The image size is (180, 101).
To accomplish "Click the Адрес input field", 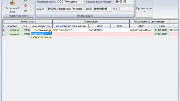I will [x=65, y=9].
